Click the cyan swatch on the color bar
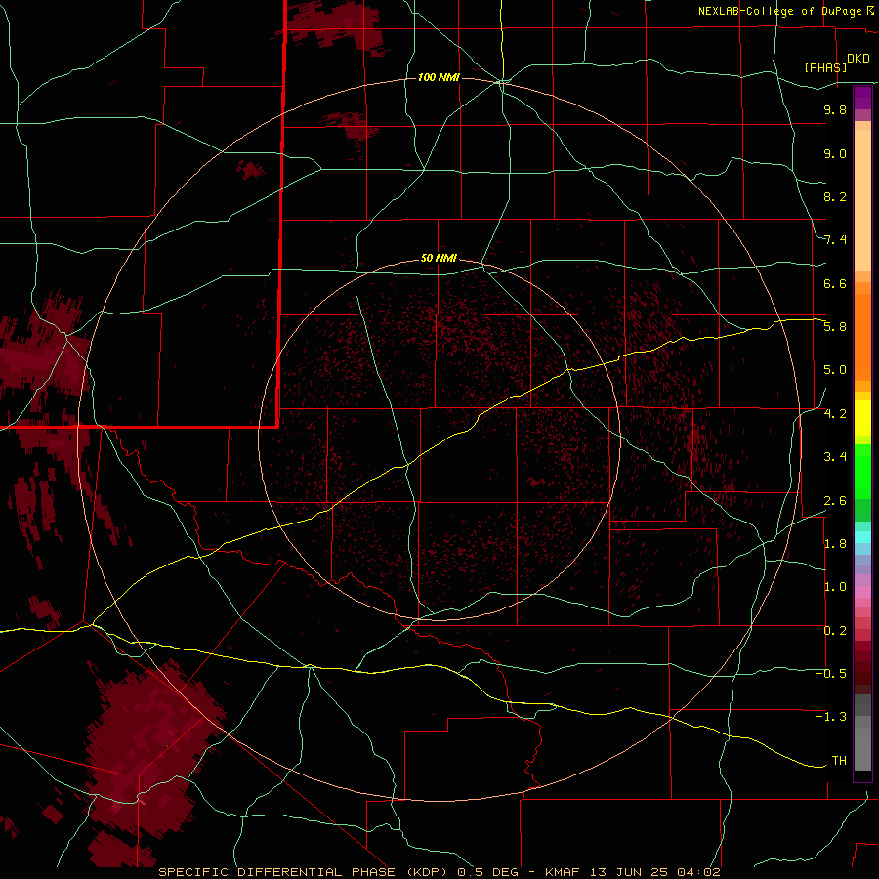Viewport: 879px width, 879px height. [x=862, y=537]
